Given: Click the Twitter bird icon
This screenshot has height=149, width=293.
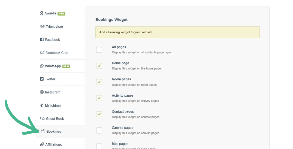Looking at the screenshot, I should pyautogui.click(x=42, y=79).
